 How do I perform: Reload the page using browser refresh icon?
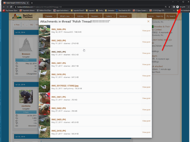[x=11, y=7]
